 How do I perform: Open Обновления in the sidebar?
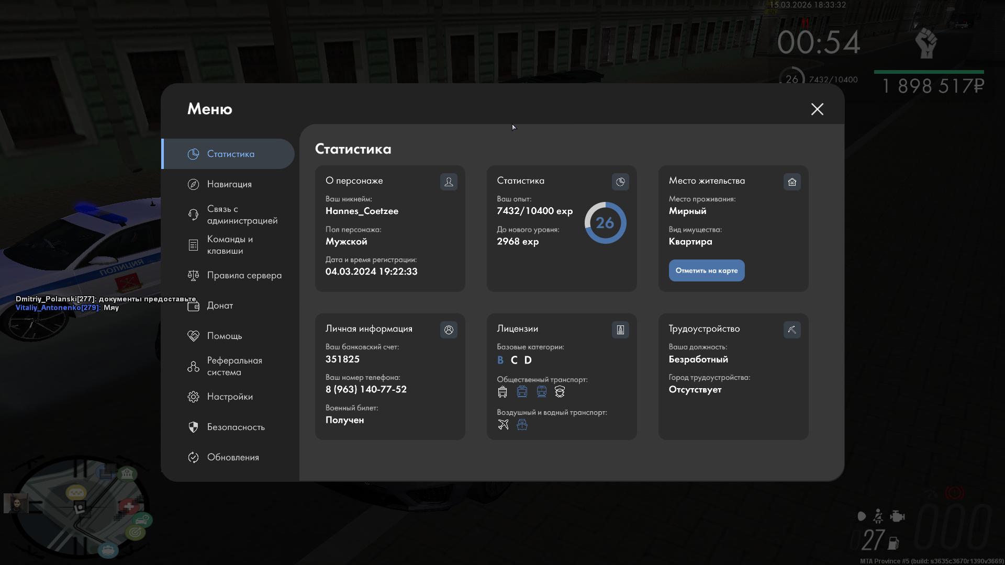233,457
